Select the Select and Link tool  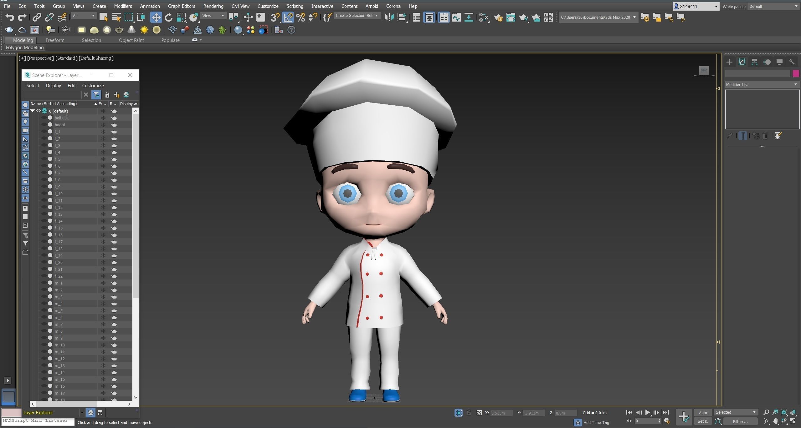[x=37, y=17]
